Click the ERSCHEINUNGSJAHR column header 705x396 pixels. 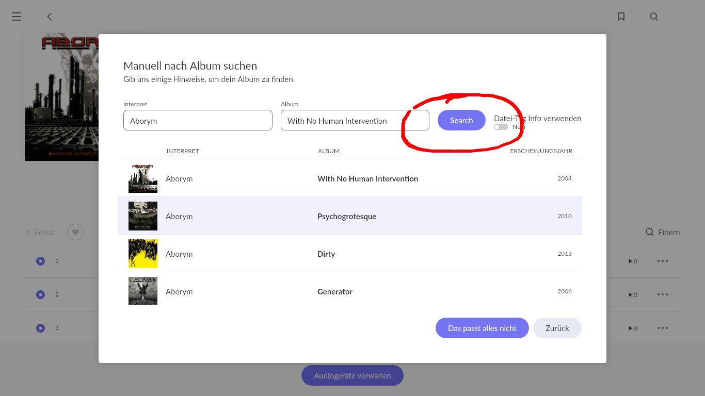[x=541, y=151]
